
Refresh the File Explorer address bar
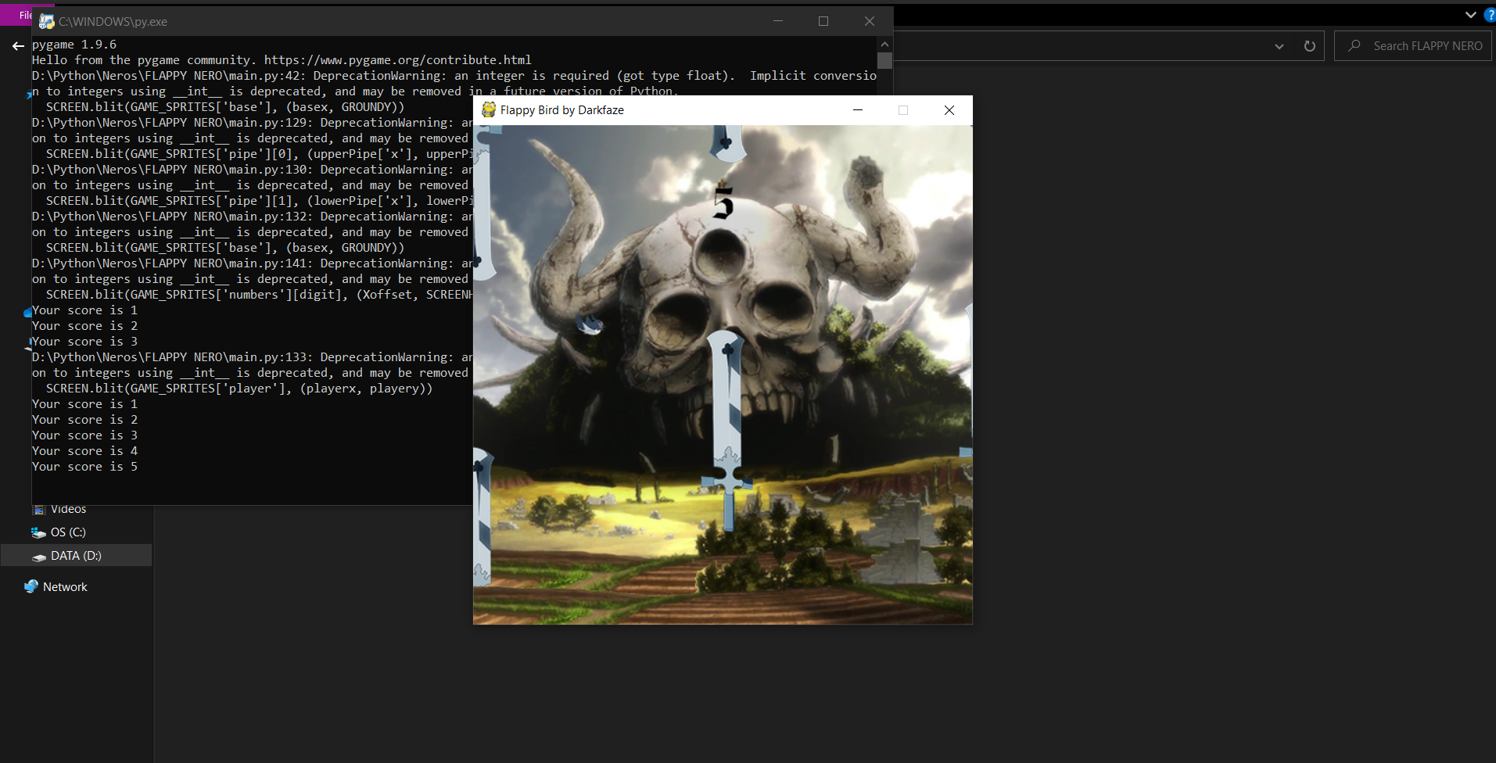[1309, 46]
